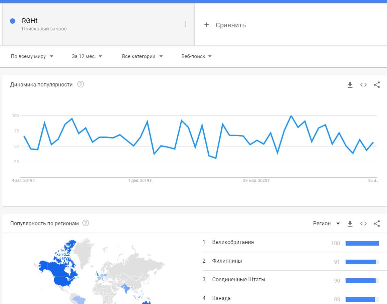This screenshot has height=304, width=387.
Task: Embed the interest over time chart
Action: (363, 85)
